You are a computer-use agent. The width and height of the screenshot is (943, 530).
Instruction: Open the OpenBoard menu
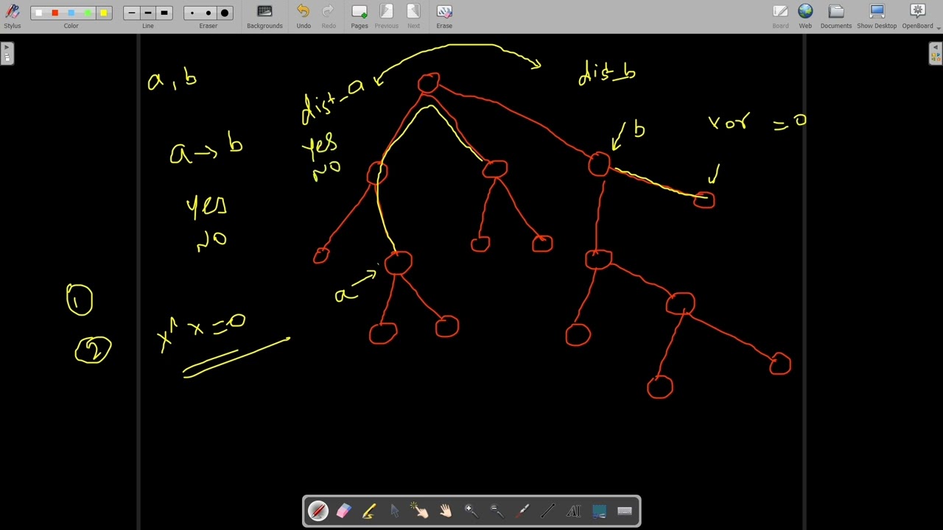[918, 16]
